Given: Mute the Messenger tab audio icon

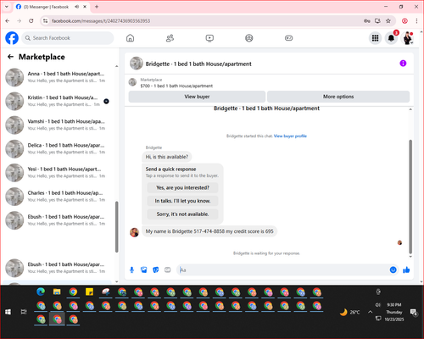Looking at the screenshot, I should (77, 7).
